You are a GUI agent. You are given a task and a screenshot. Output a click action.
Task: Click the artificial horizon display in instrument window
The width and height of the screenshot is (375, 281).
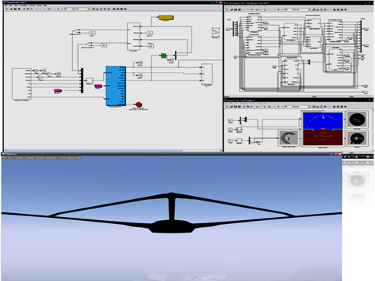point(323,129)
